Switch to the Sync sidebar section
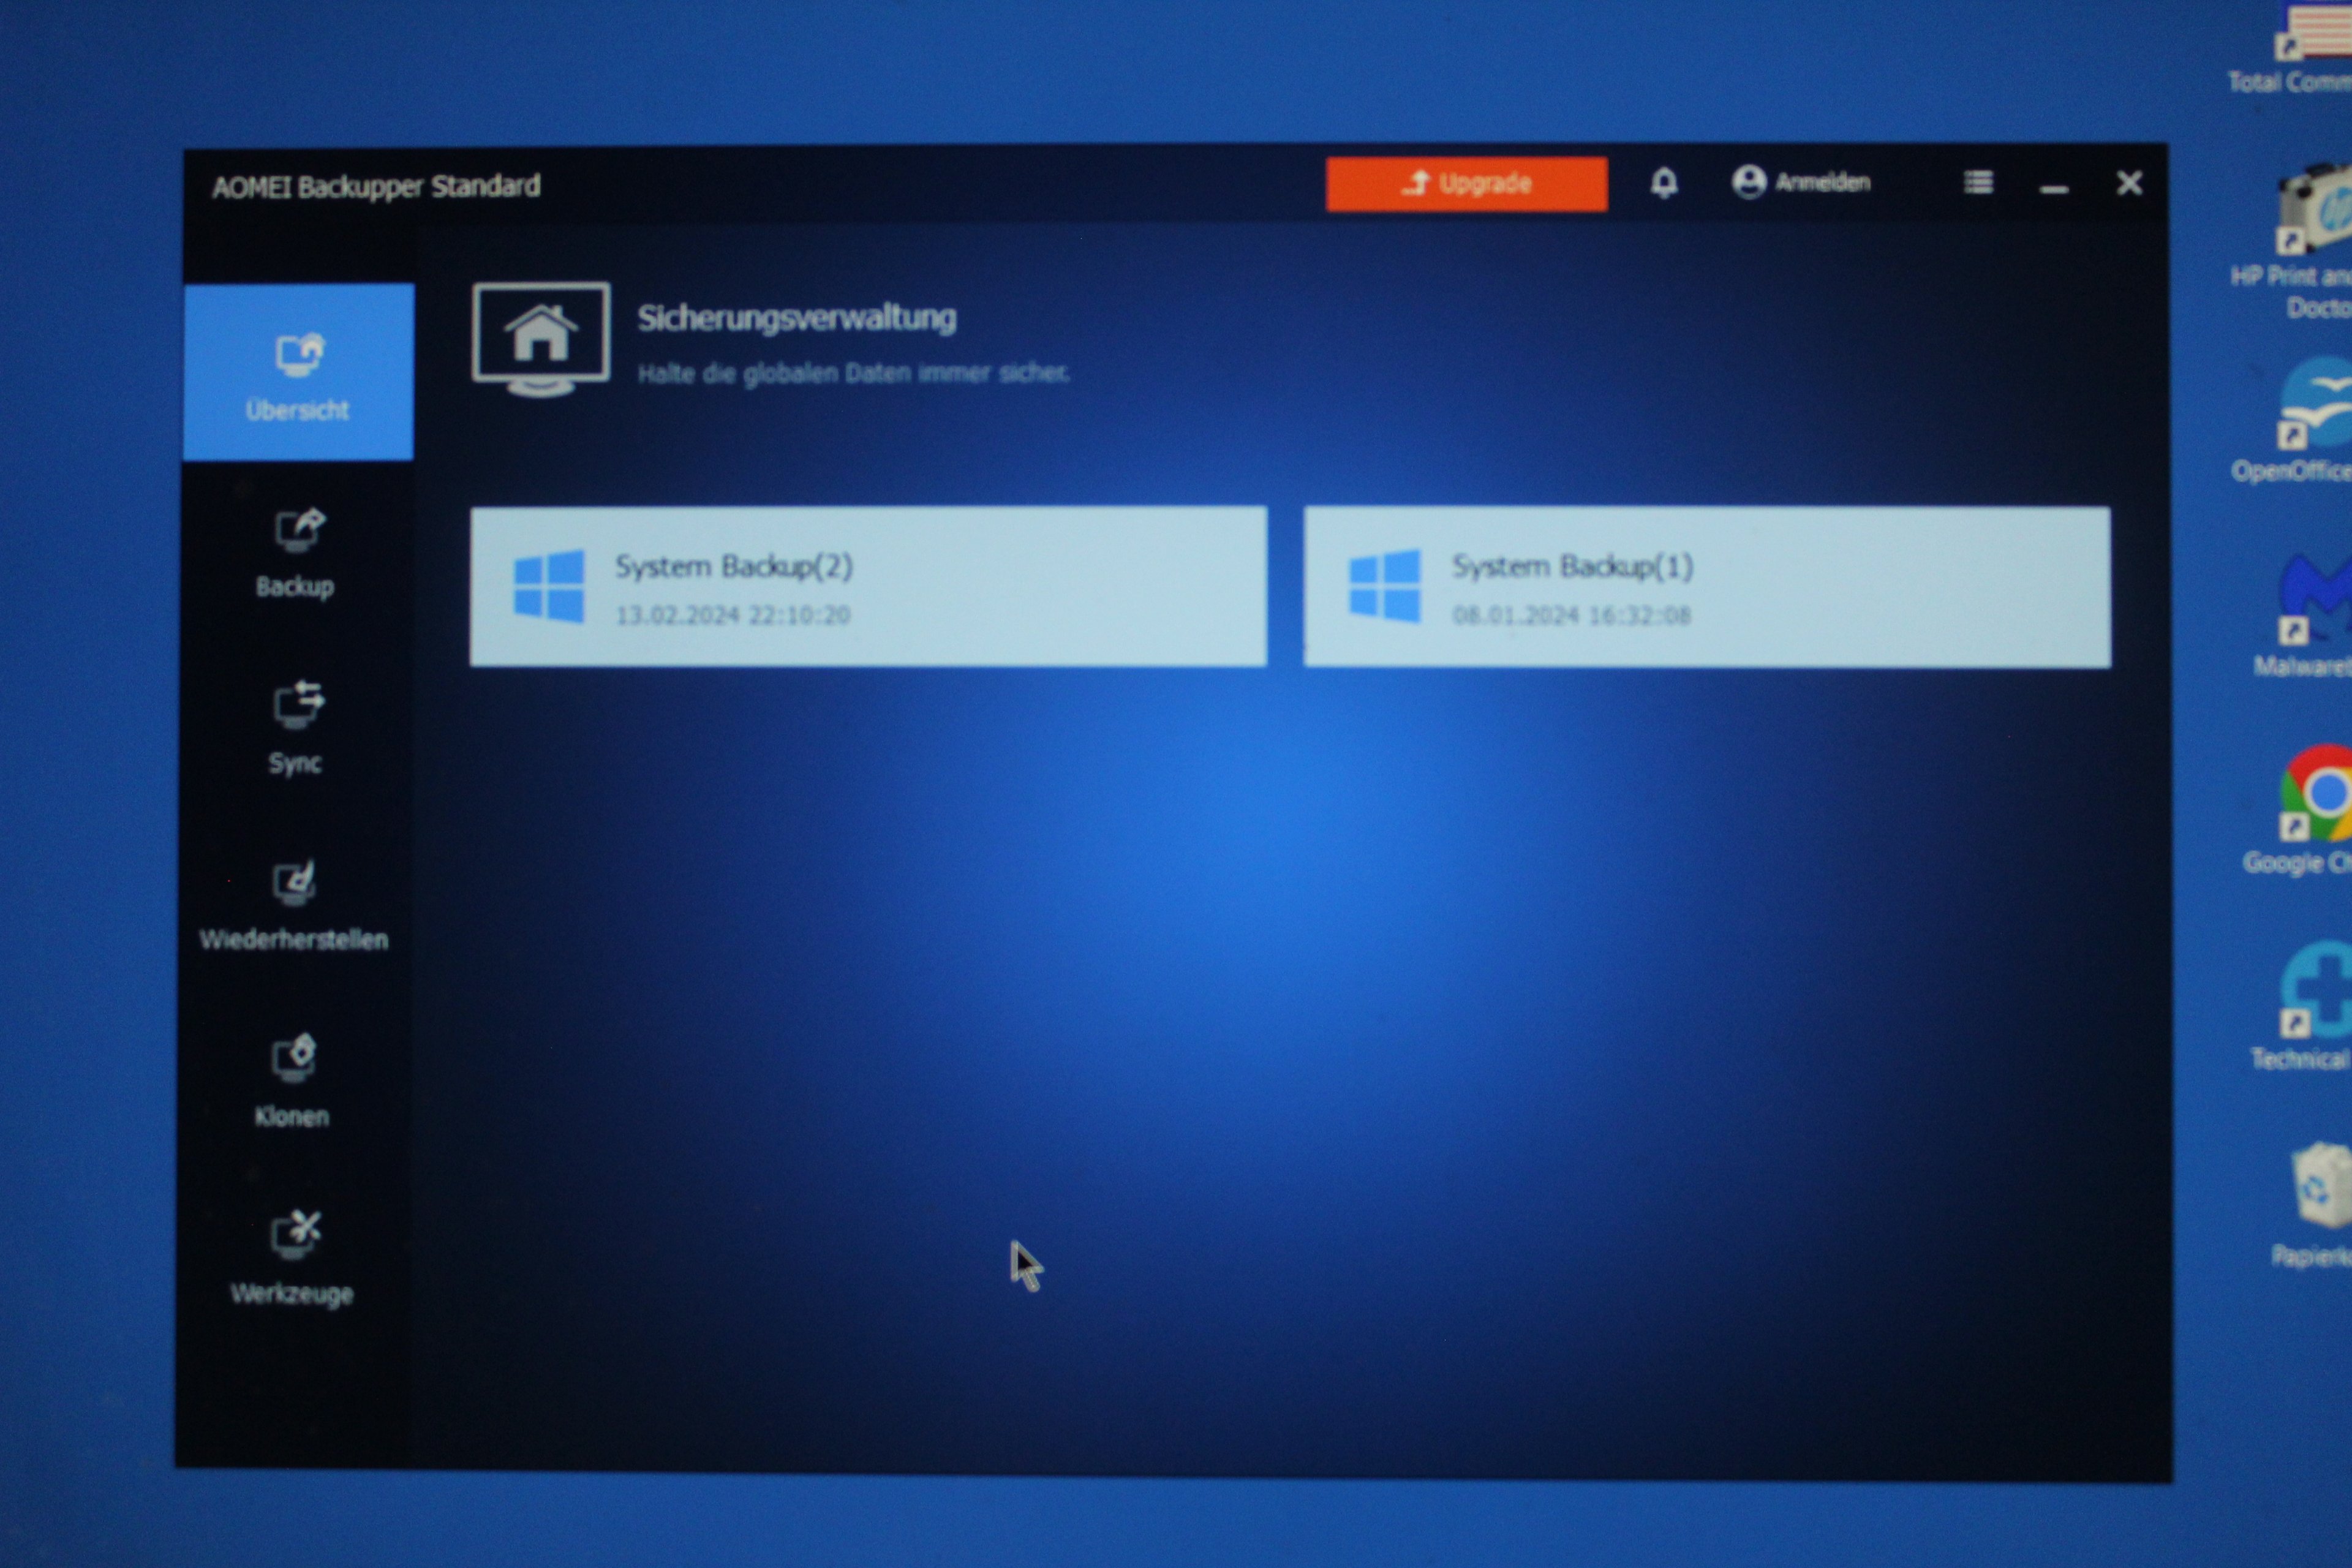The width and height of the screenshot is (2352, 1568). click(296, 728)
